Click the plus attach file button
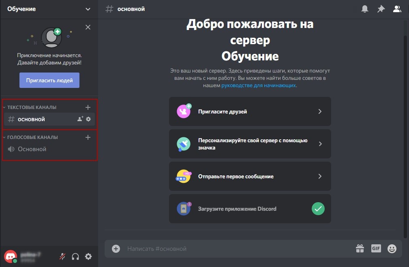Viewport: 409px width, 267px height. [116, 248]
